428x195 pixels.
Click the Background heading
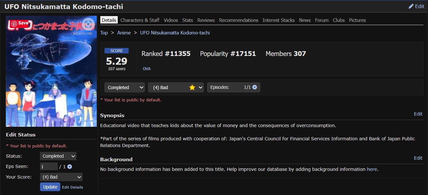116,160
